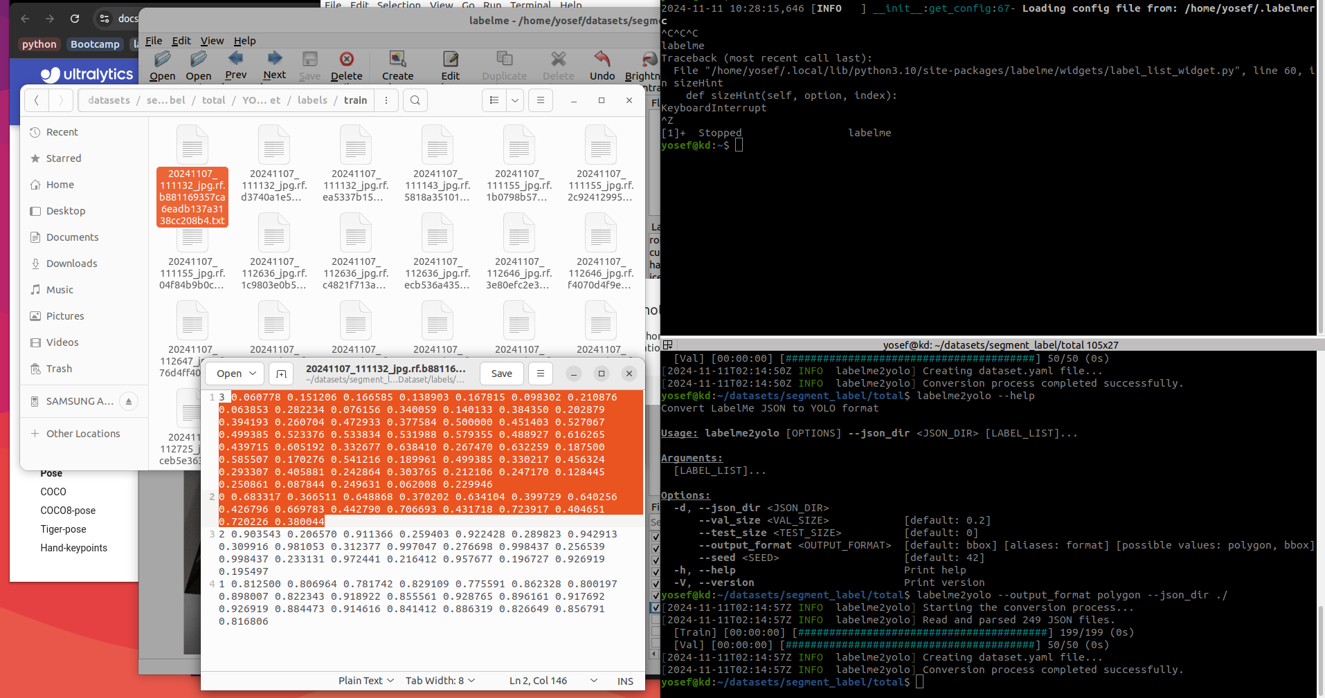Viewport: 1325px width, 698px height.
Task: Reload the browser page
Action: point(75,19)
